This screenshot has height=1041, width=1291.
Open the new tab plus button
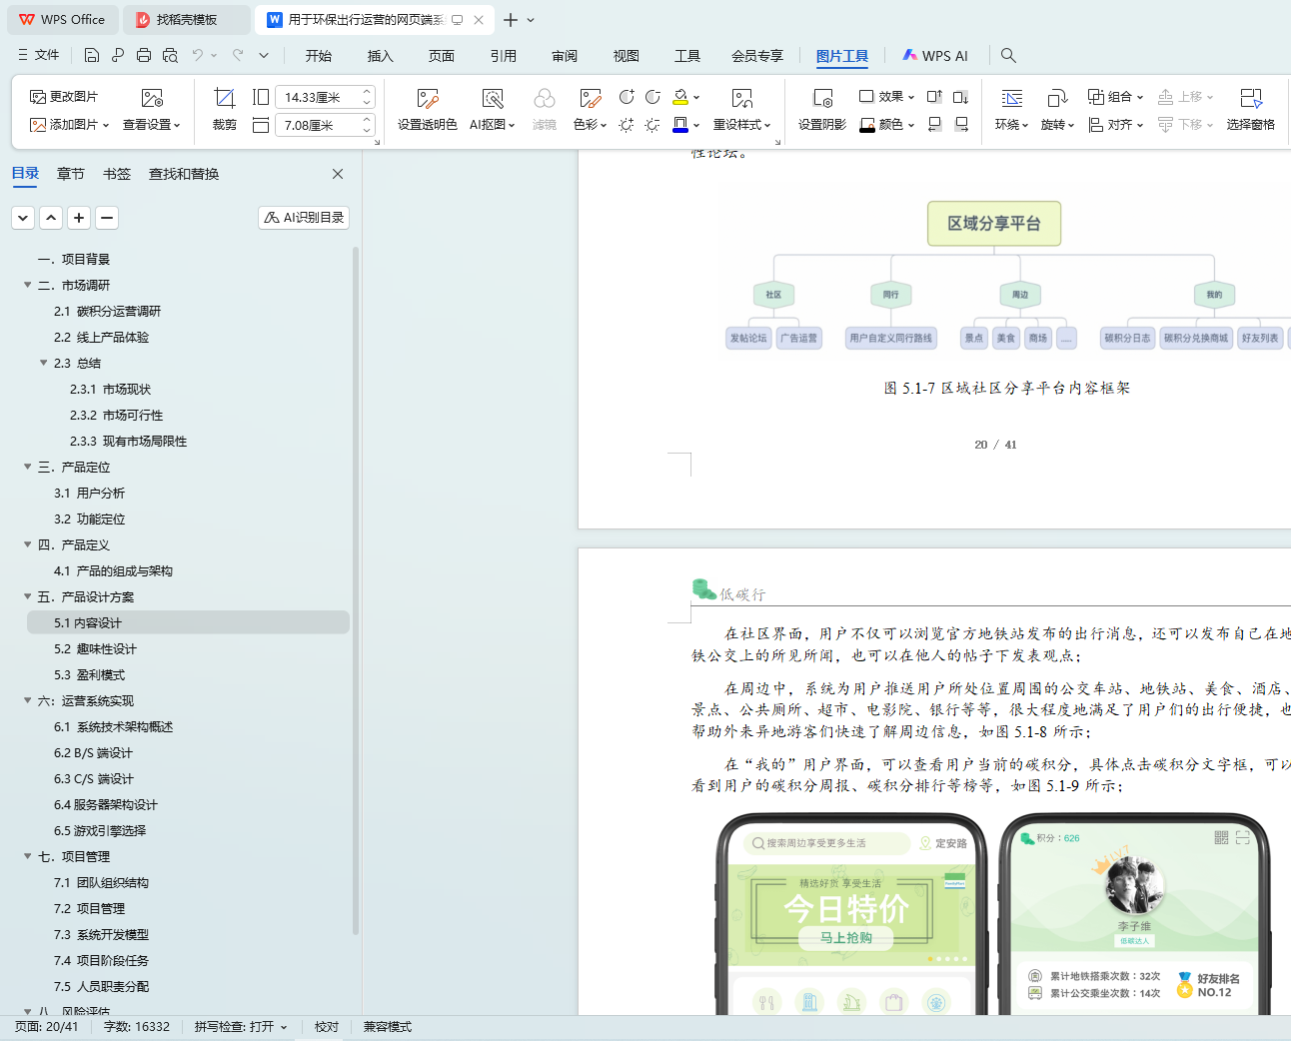pyautogui.click(x=511, y=20)
